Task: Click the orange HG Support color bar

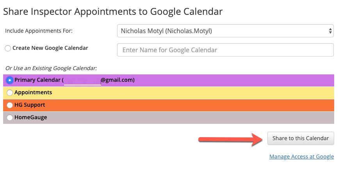Action: pos(195,105)
